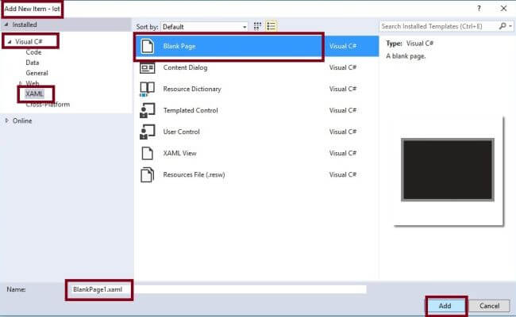Collapse the Installed section arrow
The height and width of the screenshot is (317, 516).
6,25
